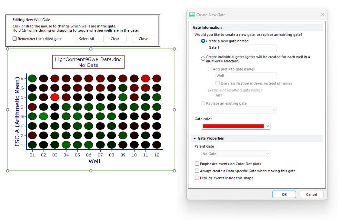The width and height of the screenshot is (340, 220).
Task: Tick 'Add prefix to gate names' checkbox
Action: point(210,69)
